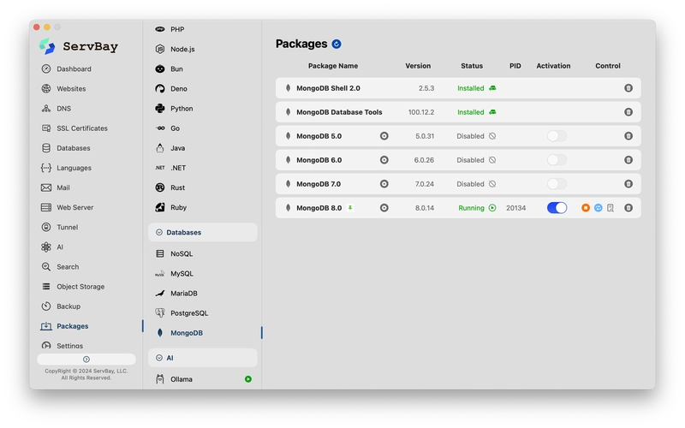Refresh the Packages list

tap(337, 44)
